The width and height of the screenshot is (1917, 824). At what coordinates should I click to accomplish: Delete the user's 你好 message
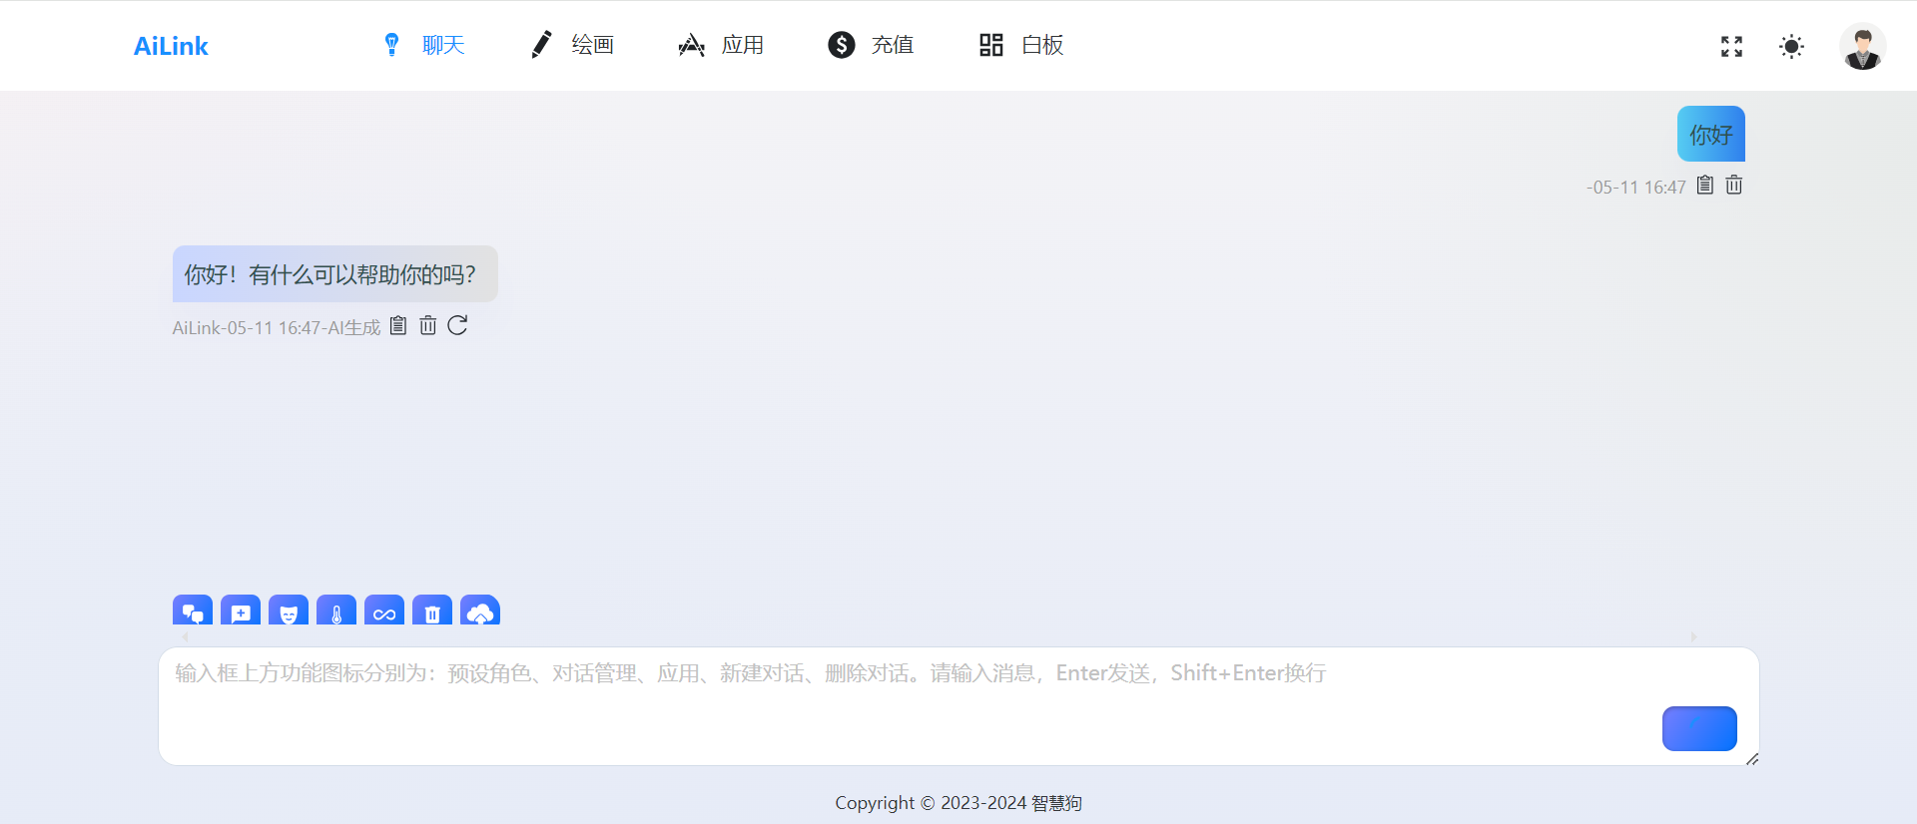pyautogui.click(x=1734, y=185)
